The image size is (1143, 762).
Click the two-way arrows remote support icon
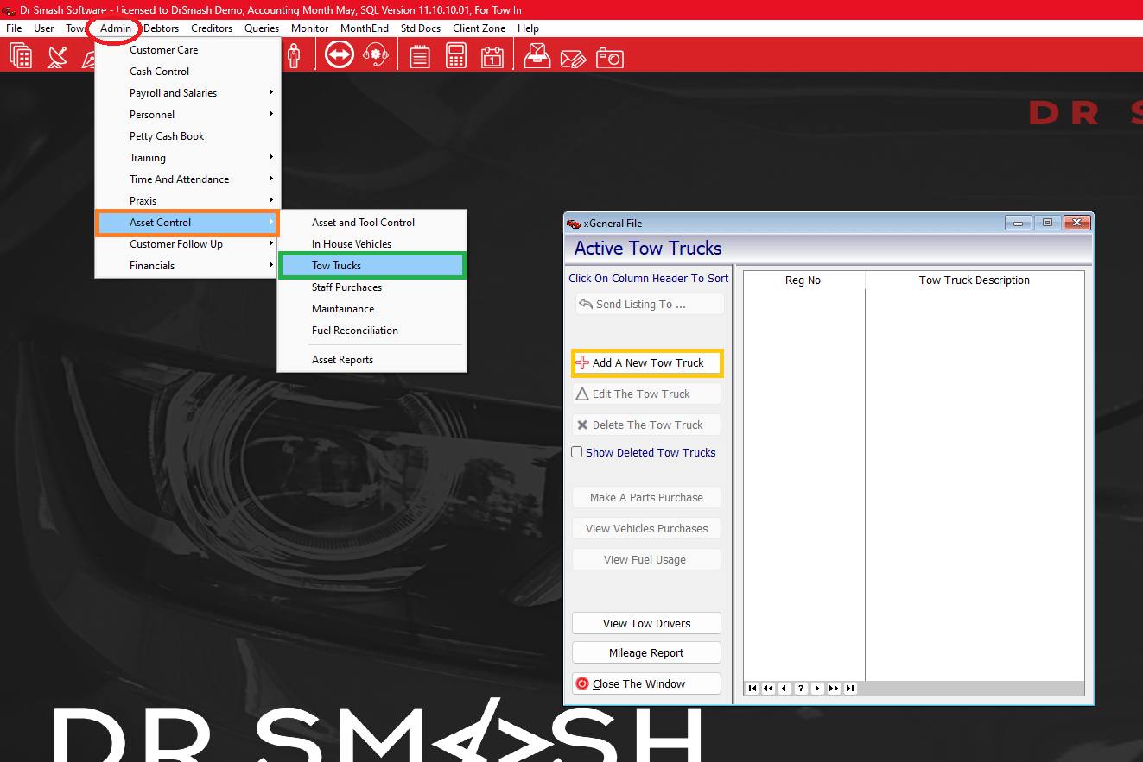(x=339, y=54)
